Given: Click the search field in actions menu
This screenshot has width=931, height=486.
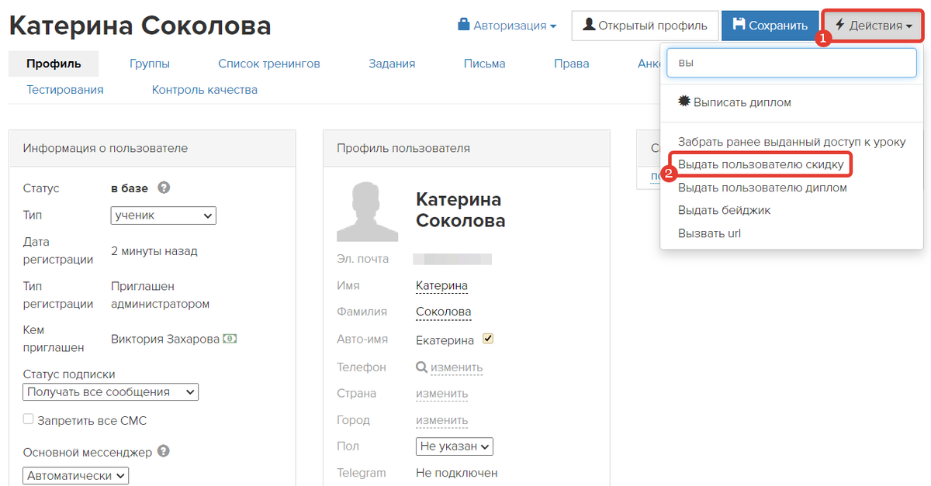Looking at the screenshot, I should [x=791, y=63].
